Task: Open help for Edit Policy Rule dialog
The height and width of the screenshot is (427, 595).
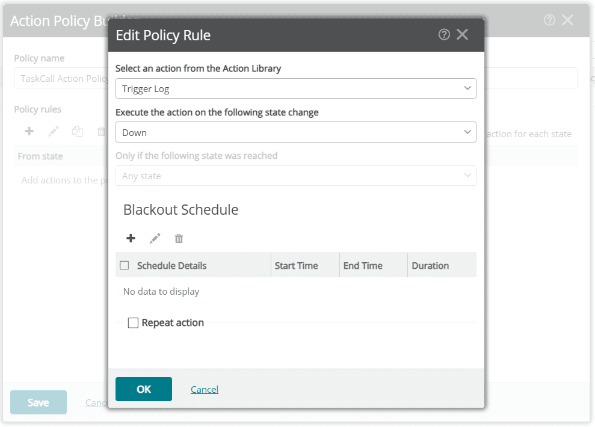Action: tap(444, 34)
